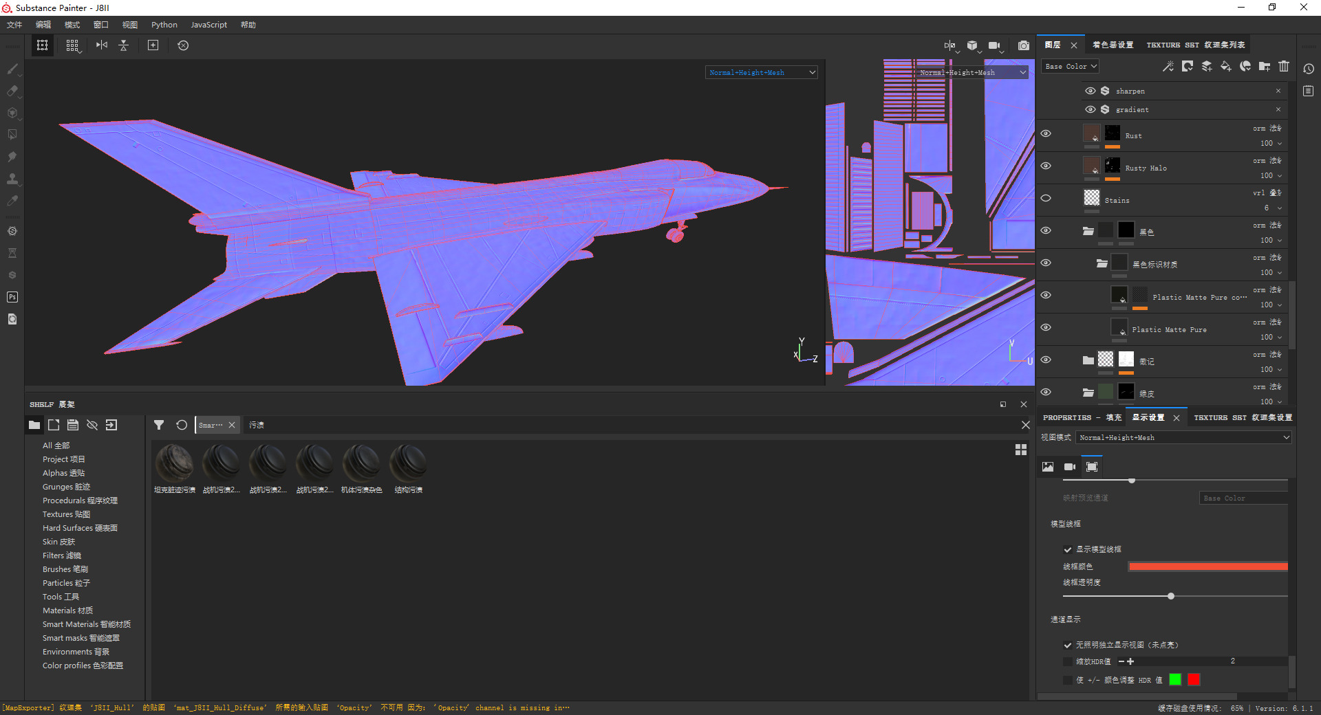This screenshot has width=1321, height=715.
Task: Open the Python menu
Action: 164,25
